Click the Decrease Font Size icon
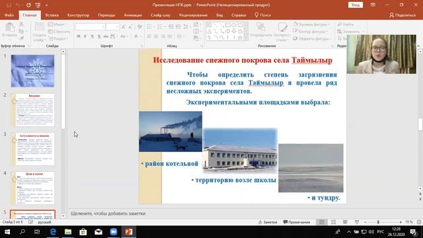423x238 pixels. [130, 26]
